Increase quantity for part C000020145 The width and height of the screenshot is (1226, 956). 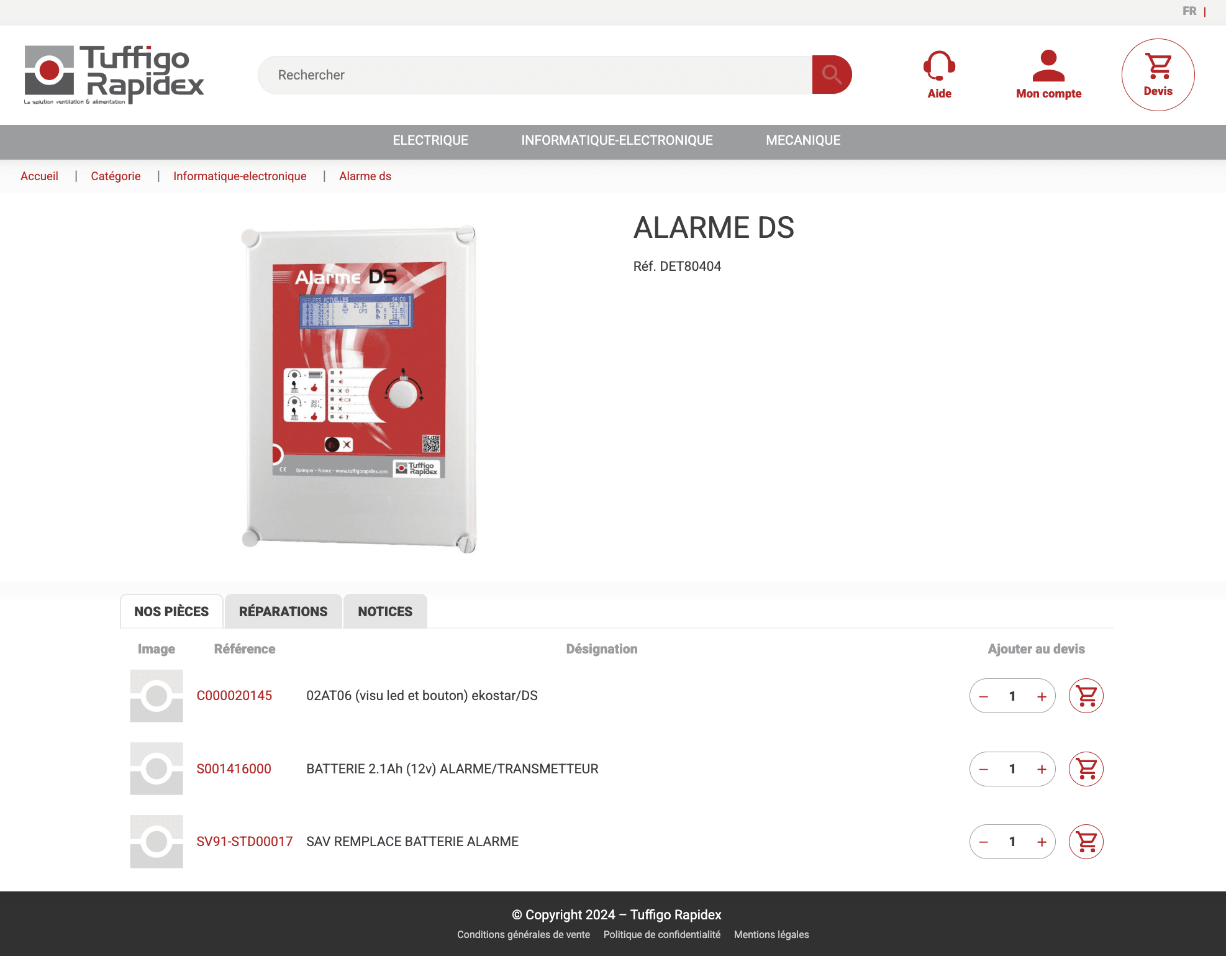coord(1042,696)
